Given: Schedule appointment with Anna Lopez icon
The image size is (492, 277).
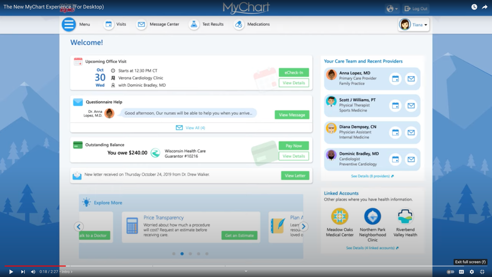Looking at the screenshot, I should [x=395, y=79].
